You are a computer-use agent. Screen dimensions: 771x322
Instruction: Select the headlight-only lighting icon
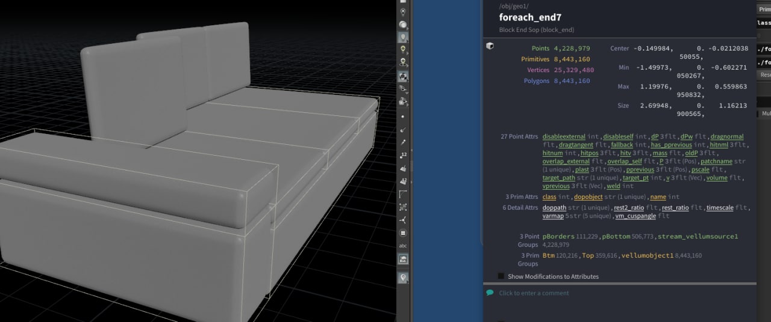point(403,25)
